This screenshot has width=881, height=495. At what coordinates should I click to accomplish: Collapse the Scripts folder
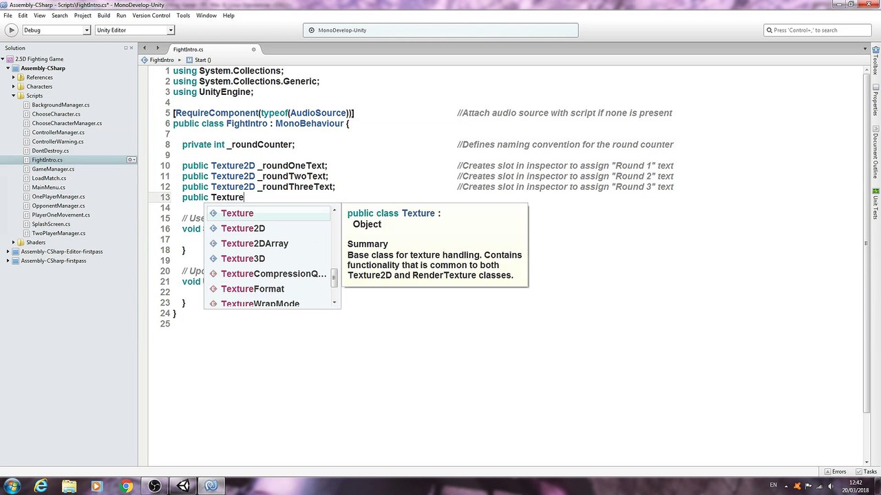pos(13,96)
